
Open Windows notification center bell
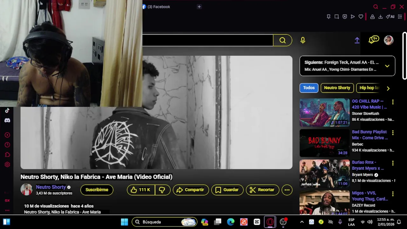click(399, 222)
